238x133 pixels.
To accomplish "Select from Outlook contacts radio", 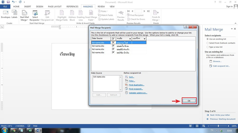I will [x=208, y=43].
